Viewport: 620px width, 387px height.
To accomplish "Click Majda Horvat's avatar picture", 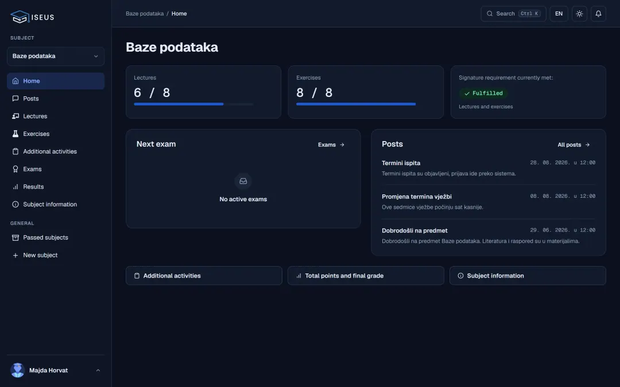I will click(17, 370).
